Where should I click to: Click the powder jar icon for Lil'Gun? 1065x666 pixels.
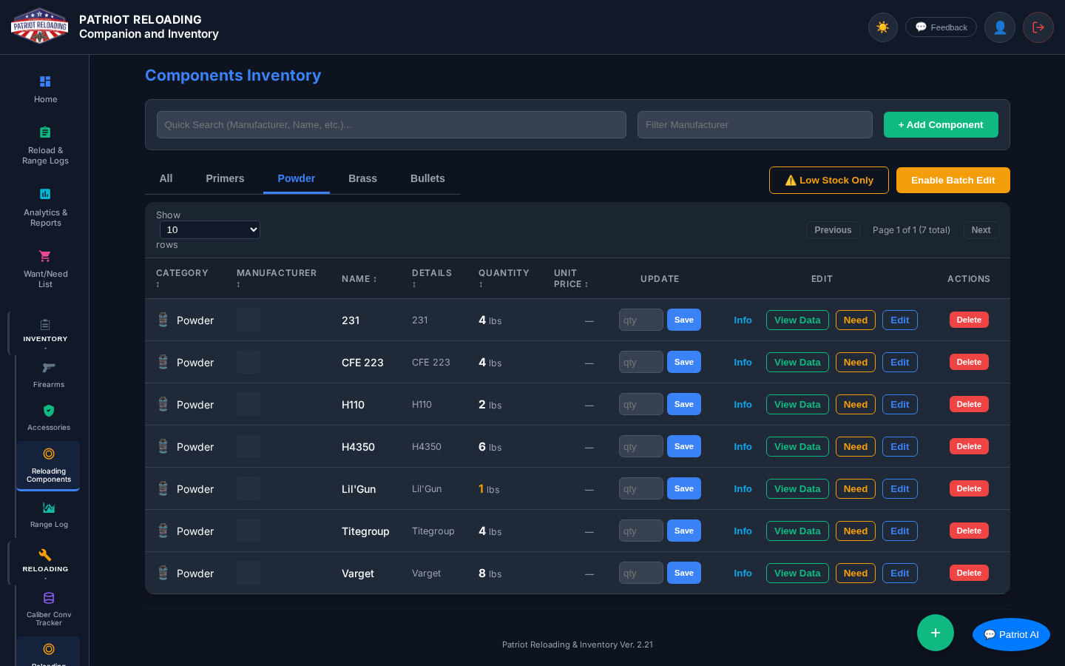coord(163,488)
